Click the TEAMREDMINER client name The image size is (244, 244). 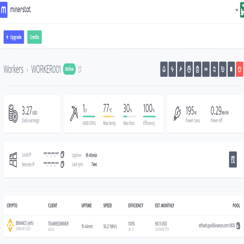click(58, 224)
